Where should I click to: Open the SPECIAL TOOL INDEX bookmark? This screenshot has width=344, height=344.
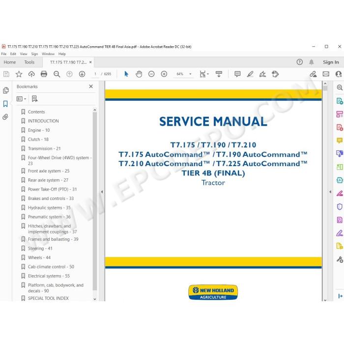(48, 298)
